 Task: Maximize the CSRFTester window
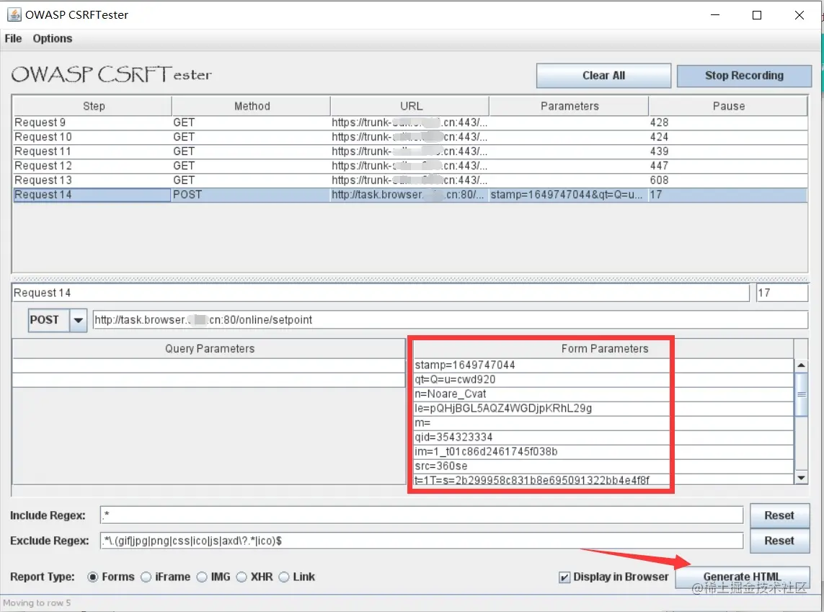click(x=757, y=14)
